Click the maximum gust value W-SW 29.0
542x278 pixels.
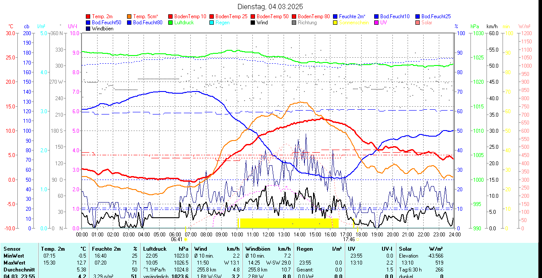click(x=278, y=263)
